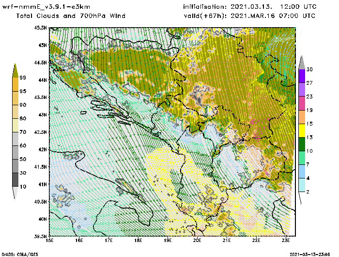
Task: Click the dark gray 10–30 cloud legend swatch
Action: click(x=15, y=180)
